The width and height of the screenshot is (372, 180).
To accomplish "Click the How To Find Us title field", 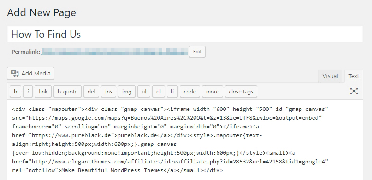I will click(x=185, y=34).
